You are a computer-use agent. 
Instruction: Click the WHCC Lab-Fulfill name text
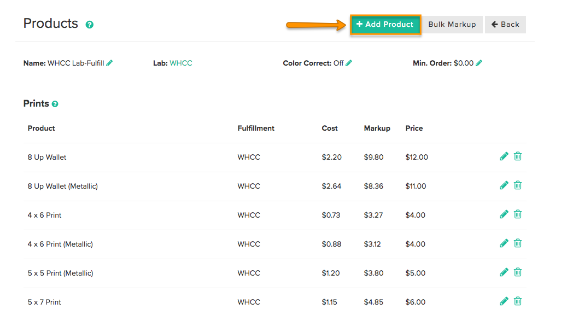pos(75,63)
